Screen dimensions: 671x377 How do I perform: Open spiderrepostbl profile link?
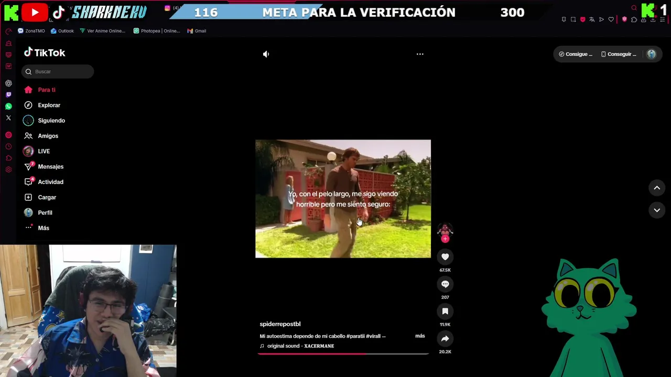tap(280, 324)
